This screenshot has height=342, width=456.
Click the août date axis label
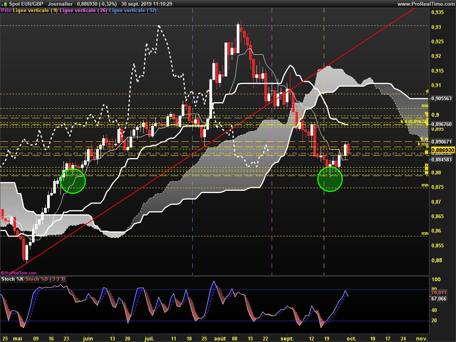220,338
